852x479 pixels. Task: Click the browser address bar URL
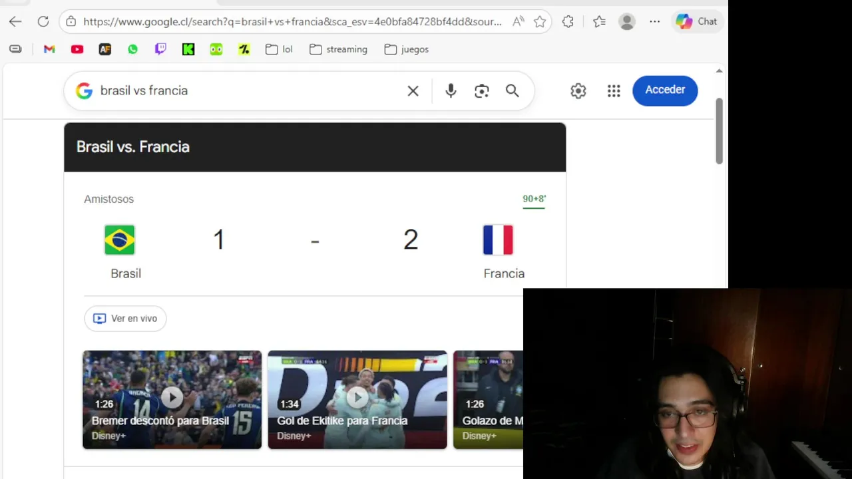(x=292, y=21)
